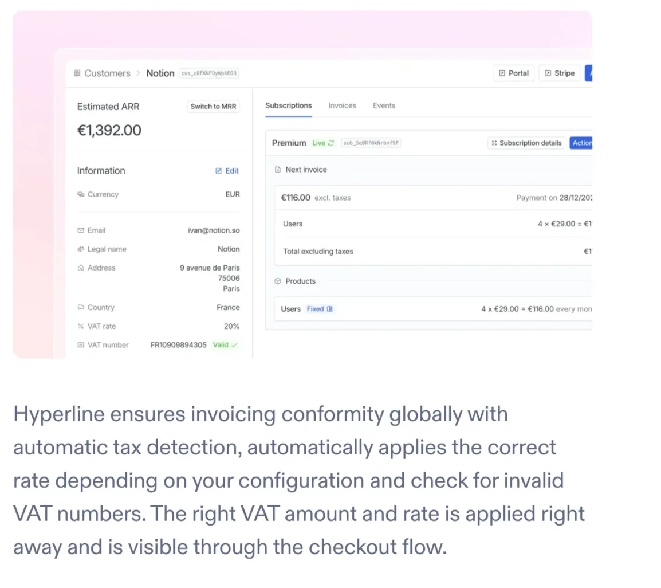Click the Subscription details expand icon
Viewport: 661px width, 588px height.
tap(494, 143)
